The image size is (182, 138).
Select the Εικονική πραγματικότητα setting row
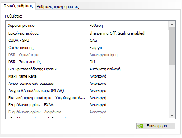(x=87, y=98)
